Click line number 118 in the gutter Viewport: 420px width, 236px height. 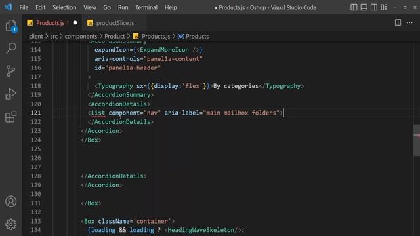(35, 86)
